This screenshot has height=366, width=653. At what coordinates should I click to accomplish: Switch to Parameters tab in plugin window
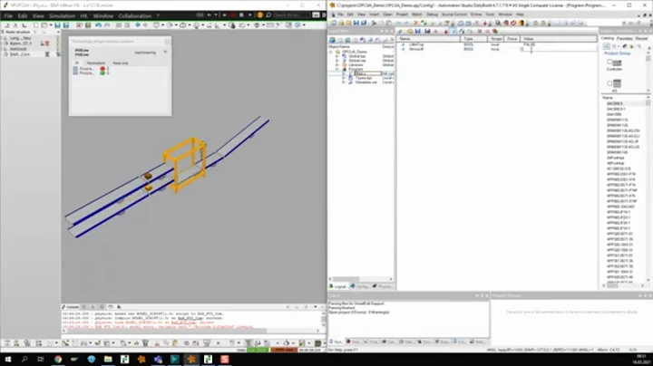[x=96, y=63]
